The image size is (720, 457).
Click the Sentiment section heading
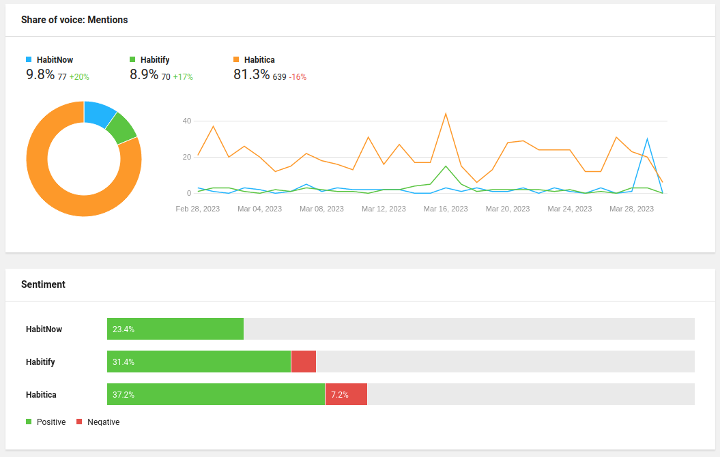(43, 284)
